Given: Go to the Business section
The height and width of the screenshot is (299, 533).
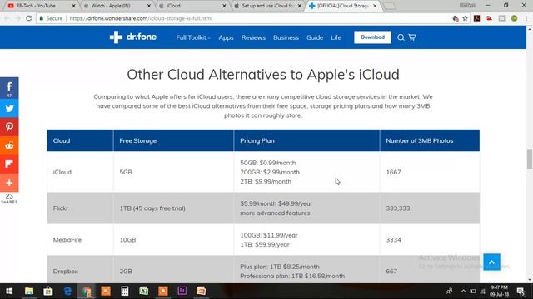Looking at the screenshot, I should (x=286, y=37).
